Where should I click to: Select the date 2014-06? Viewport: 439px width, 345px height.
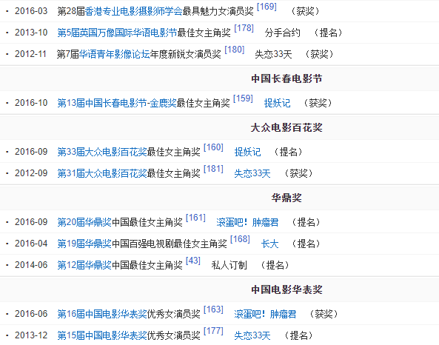31,264
